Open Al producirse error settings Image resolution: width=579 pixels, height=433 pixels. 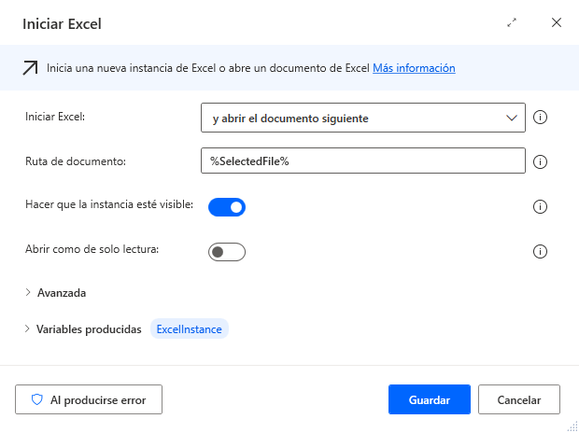(89, 399)
